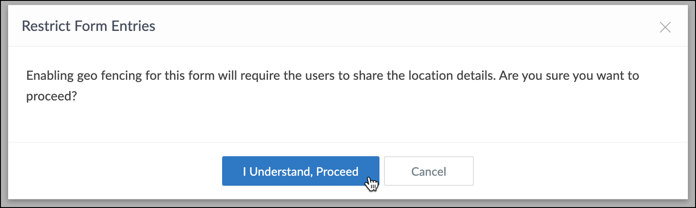Reject the geo fencing confirmation

[x=428, y=171]
